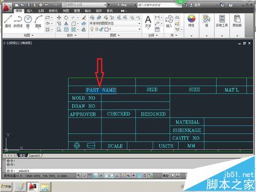Open the Autodesk Exchange X icon

point(222,5)
